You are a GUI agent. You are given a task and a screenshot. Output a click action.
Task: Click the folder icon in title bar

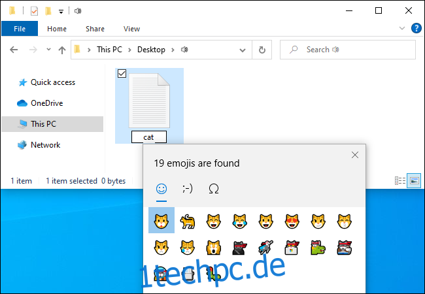tap(12, 11)
